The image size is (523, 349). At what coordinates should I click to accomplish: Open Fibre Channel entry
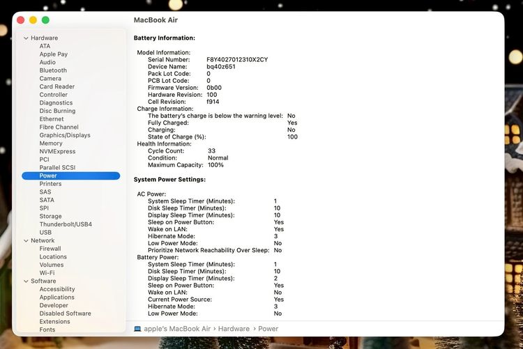click(x=59, y=127)
